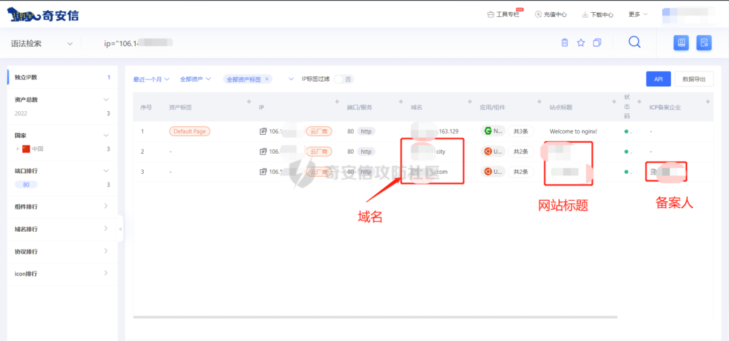Click the 状态码 column header
The width and height of the screenshot is (729, 341).
coord(626,106)
